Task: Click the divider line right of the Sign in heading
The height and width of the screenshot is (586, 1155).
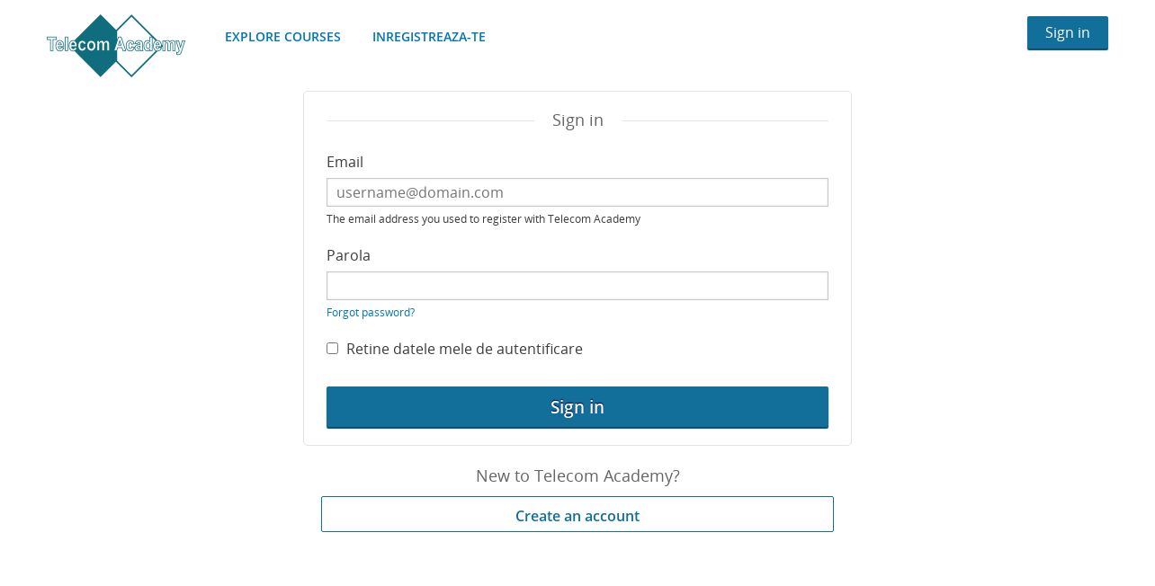Action: (x=725, y=120)
